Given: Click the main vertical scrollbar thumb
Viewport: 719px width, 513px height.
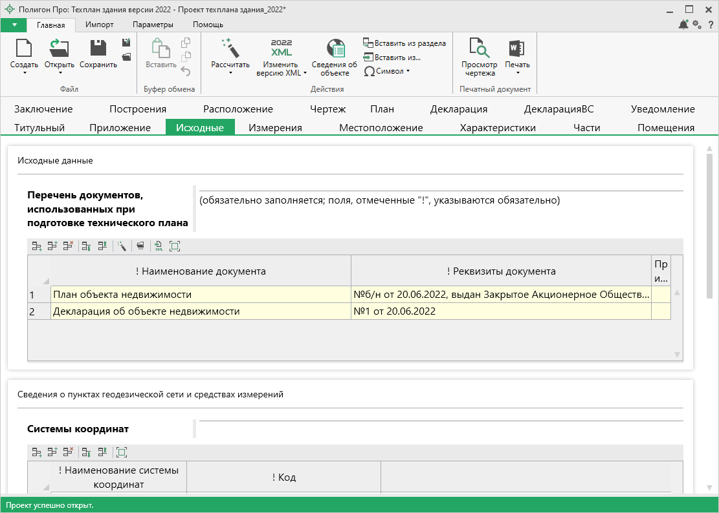Looking at the screenshot, I should coord(709,226).
